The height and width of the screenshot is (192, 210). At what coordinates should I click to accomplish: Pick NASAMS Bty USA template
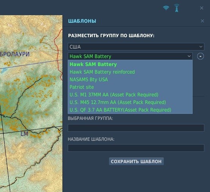[x=130, y=79]
